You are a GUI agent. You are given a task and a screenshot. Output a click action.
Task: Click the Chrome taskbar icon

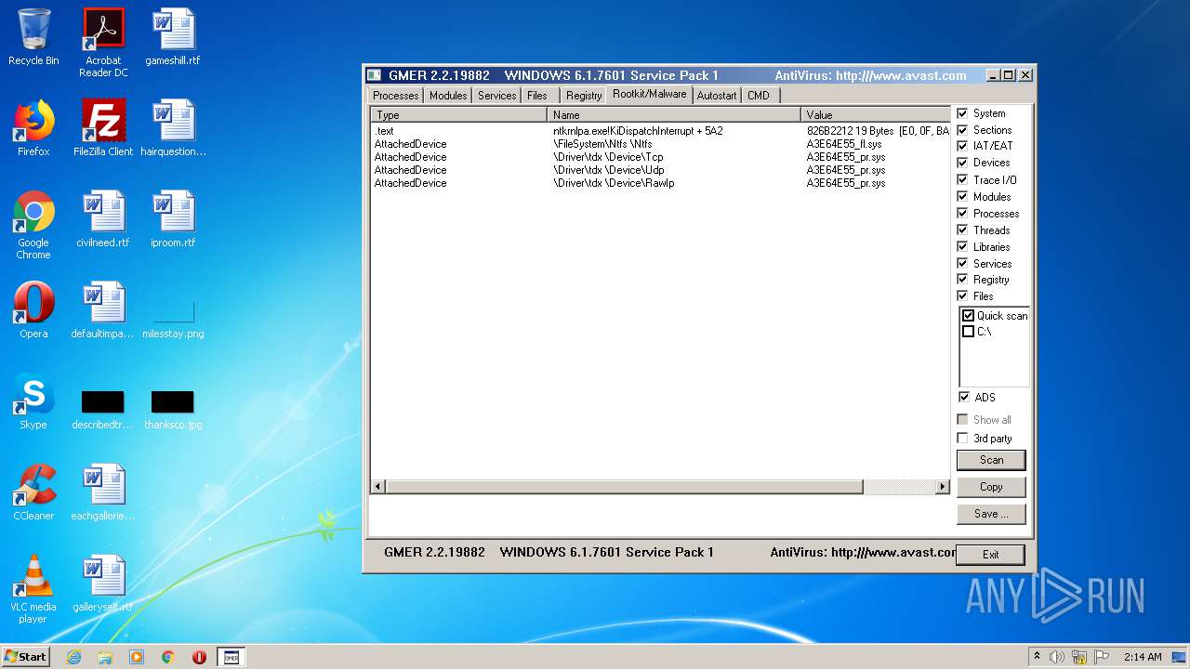168,657
